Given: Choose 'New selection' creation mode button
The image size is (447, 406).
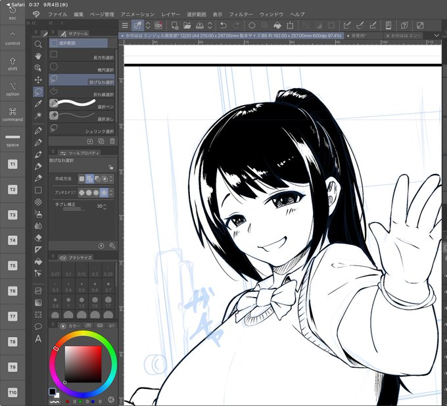Looking at the screenshot, I should coord(82,179).
